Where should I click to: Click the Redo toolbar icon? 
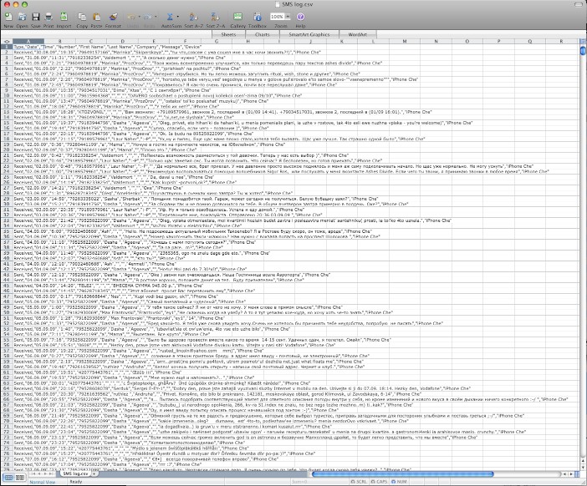[147, 17]
